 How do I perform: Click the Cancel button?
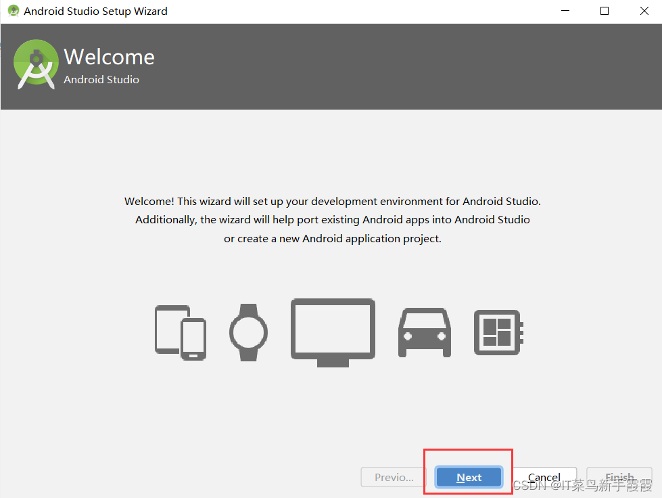tap(544, 477)
